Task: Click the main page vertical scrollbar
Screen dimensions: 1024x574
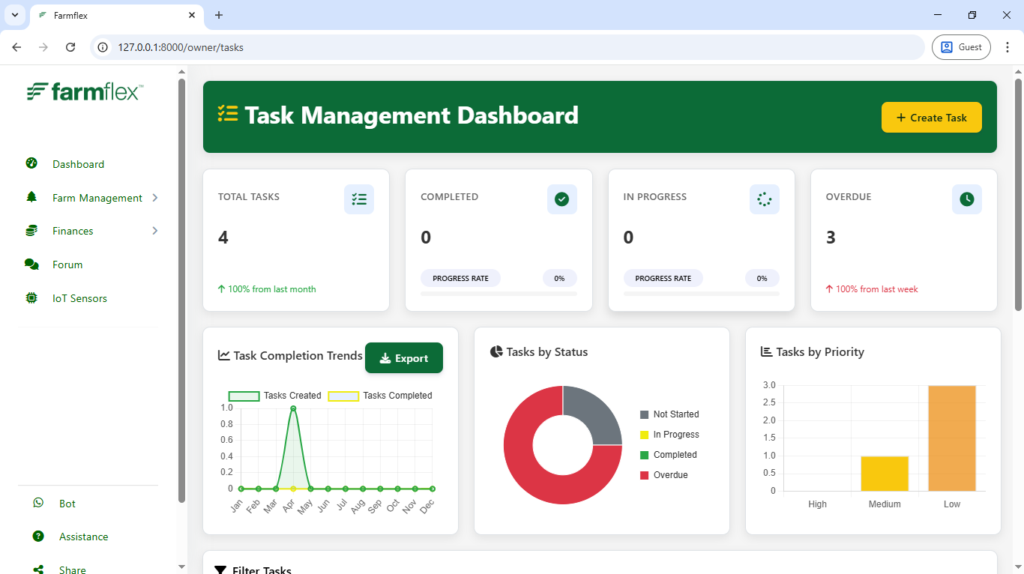Action: pyautogui.click(x=1018, y=195)
